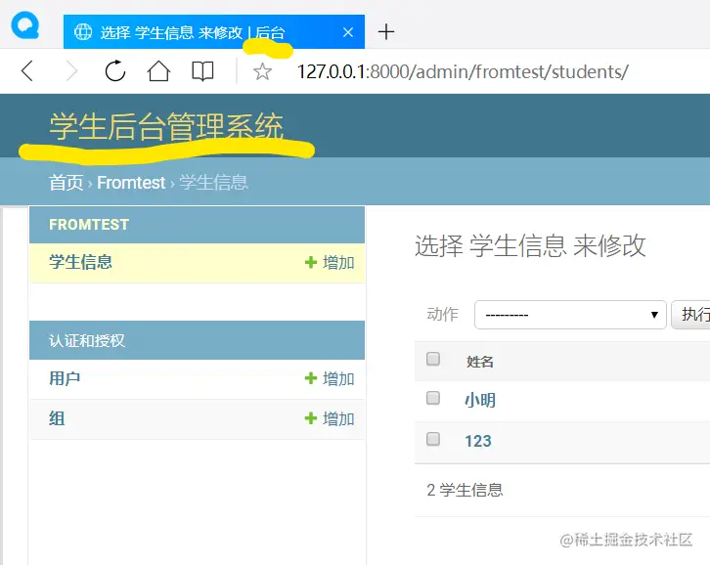This screenshot has width=710, height=565.
Task: Click 增加 next to 学生信息
Action: pyautogui.click(x=338, y=263)
